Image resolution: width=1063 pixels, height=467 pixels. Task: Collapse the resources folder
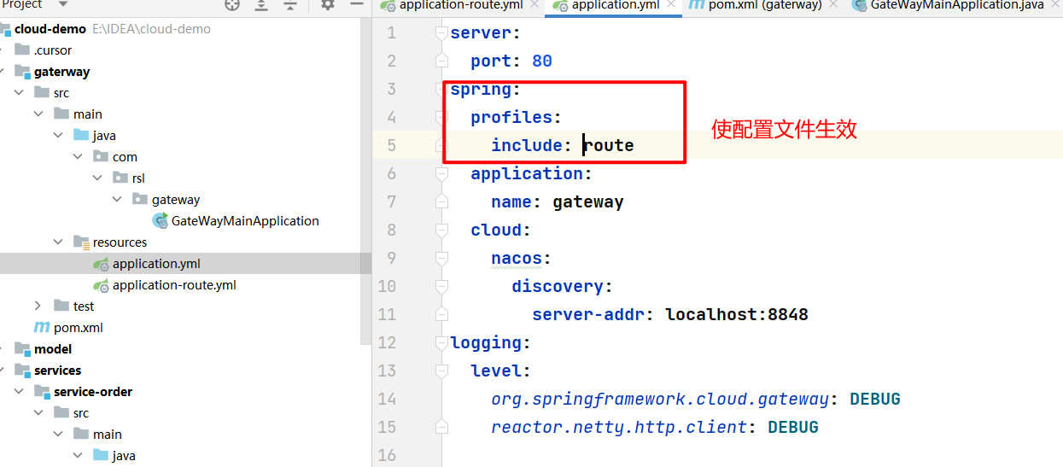(x=58, y=242)
